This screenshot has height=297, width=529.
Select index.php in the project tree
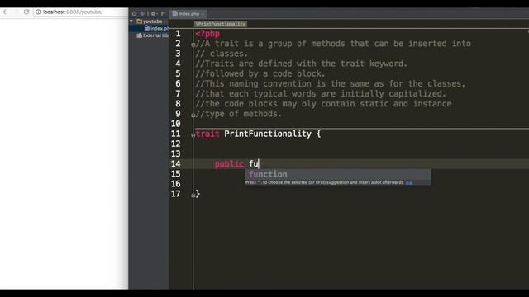[157, 28]
